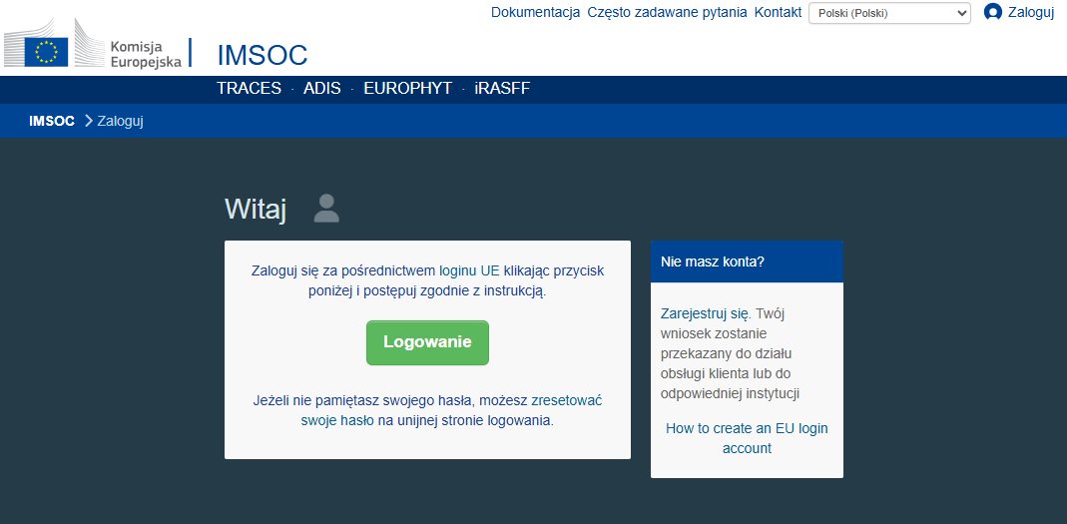Open the Polski (Polski) language dropdown
This screenshot has height=524, width=1067.
click(889, 13)
